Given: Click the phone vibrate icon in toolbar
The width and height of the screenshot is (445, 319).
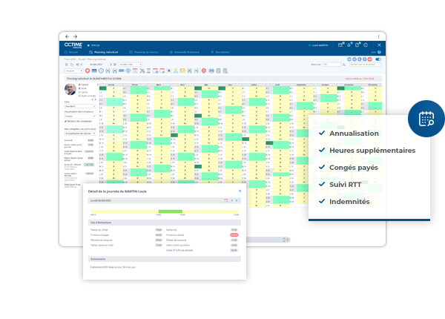Looking at the screenshot, I should (128, 70).
